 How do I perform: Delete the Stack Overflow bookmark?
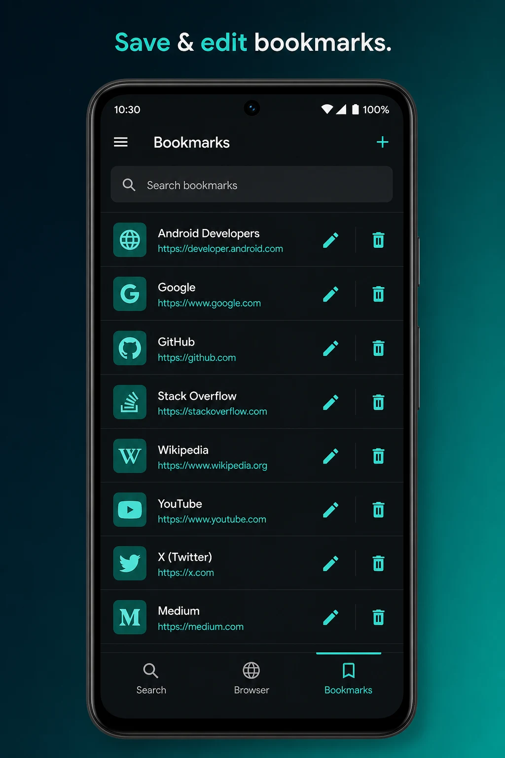(378, 402)
